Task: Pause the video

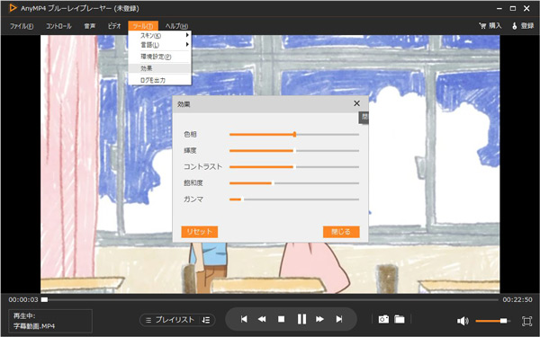Action: click(x=301, y=319)
